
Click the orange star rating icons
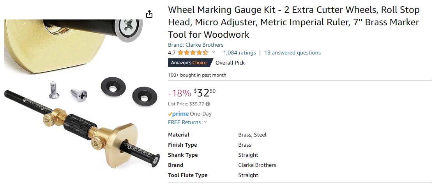click(193, 53)
